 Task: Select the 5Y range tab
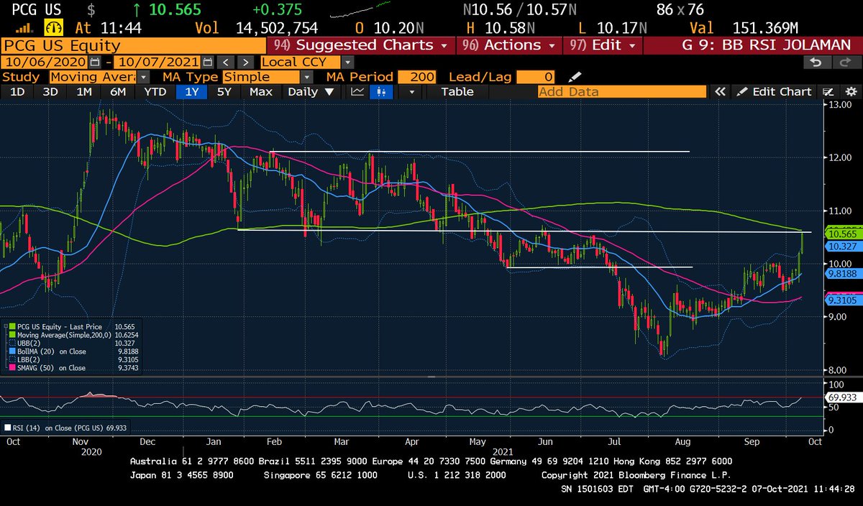pyautogui.click(x=225, y=91)
